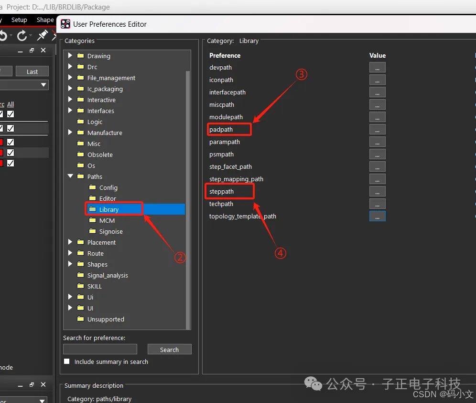Toggle the first red swatch row checkbox
Image resolution: width=476 pixels, height=403 pixels.
pos(11,142)
